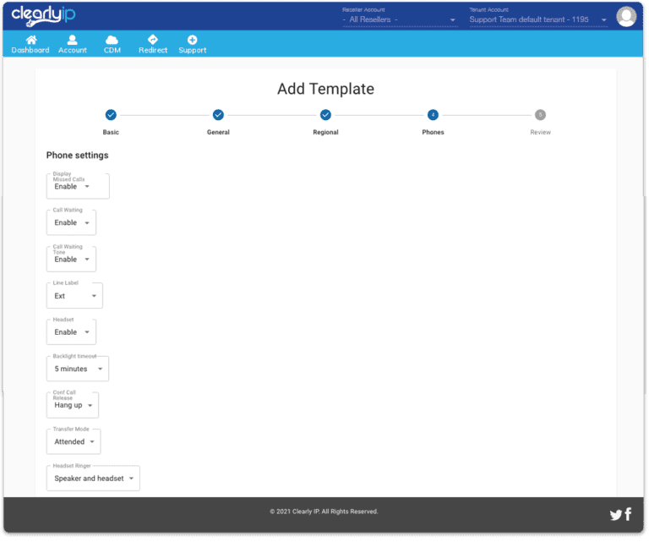The width and height of the screenshot is (649, 542).
Task: Open the Dashboard home icon
Action: coord(31,40)
